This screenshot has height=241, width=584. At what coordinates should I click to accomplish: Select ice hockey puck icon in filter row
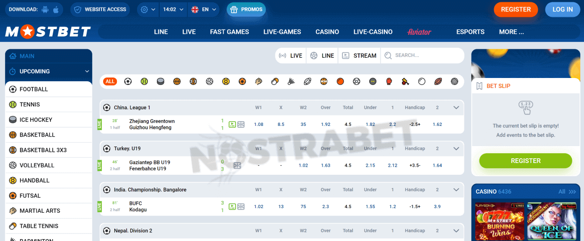(x=161, y=81)
